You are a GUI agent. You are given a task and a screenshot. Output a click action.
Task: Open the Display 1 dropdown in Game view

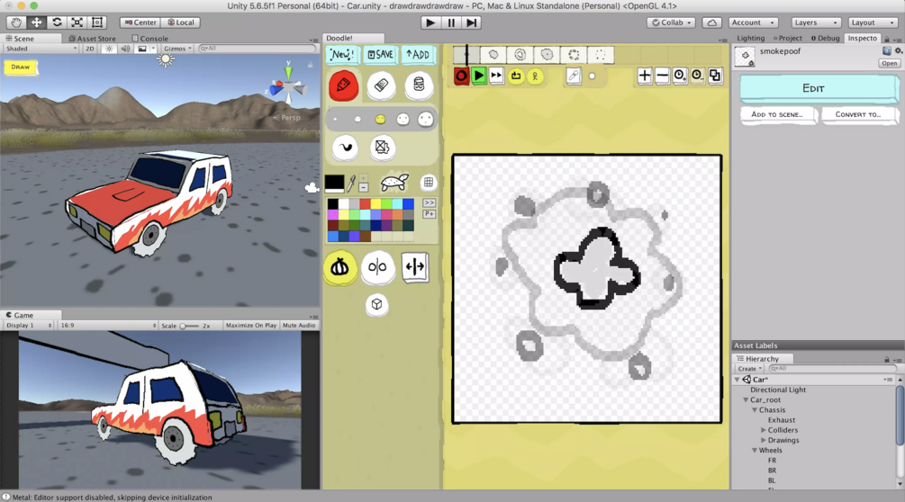click(29, 326)
